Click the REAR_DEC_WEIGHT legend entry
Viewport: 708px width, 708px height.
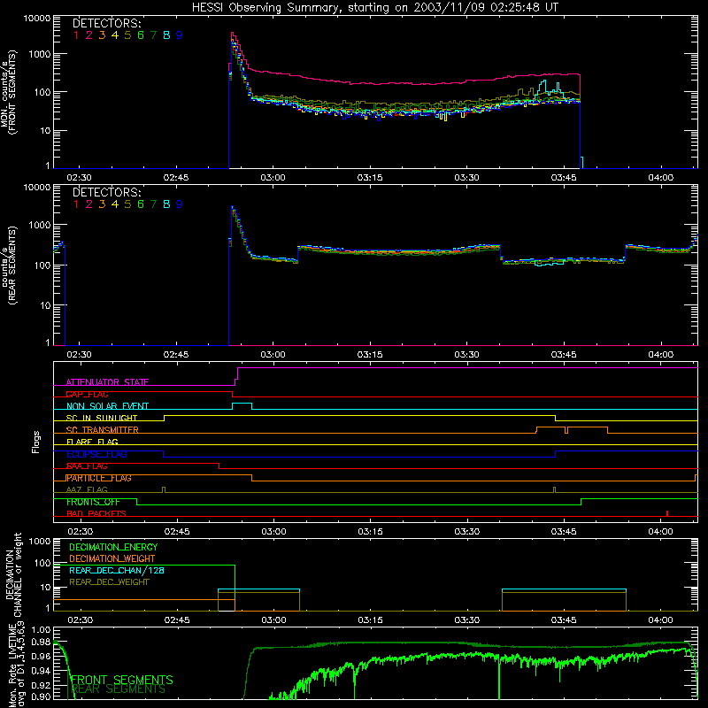pyautogui.click(x=109, y=582)
